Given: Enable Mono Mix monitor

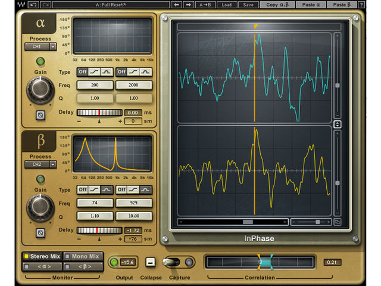Looking at the screenshot, I should (83, 257).
